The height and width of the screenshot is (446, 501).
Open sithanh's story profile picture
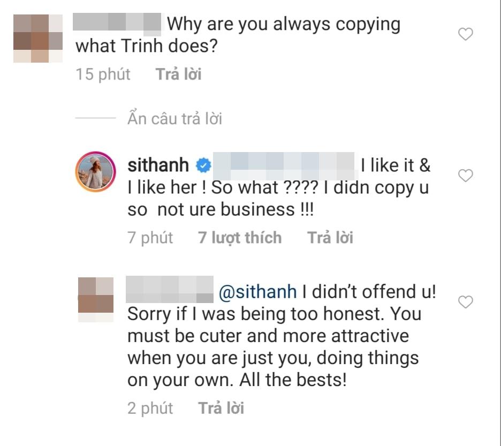pos(96,171)
